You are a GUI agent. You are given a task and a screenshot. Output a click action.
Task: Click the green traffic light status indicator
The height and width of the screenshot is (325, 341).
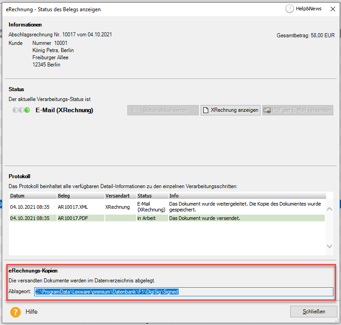point(27,110)
